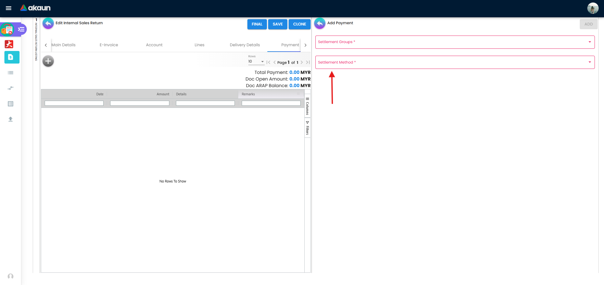Screen dimensions: 604x285
Task: Switch to the Lines tab
Action: (x=199, y=45)
